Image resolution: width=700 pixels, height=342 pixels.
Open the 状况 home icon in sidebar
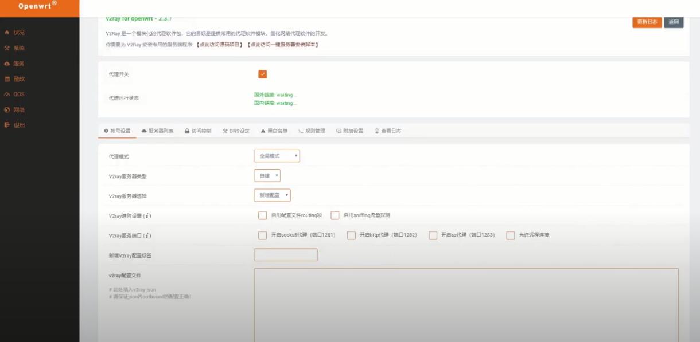7,33
